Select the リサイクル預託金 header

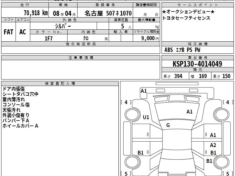[146, 32]
